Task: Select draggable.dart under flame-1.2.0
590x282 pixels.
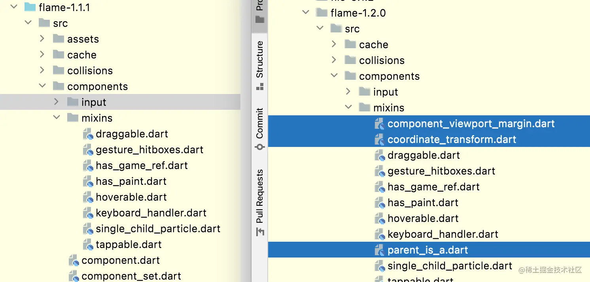Action: [424, 155]
